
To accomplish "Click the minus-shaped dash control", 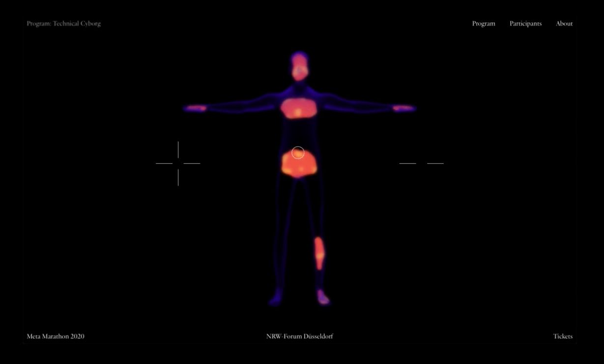I will point(422,163).
